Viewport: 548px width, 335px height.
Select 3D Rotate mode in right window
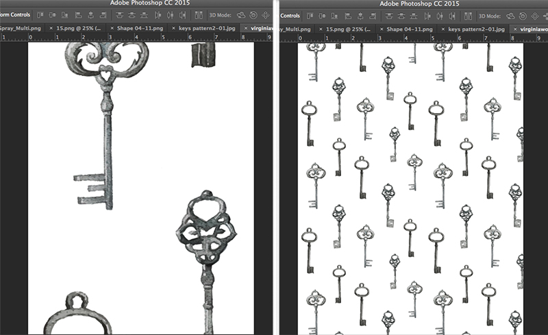[510, 16]
